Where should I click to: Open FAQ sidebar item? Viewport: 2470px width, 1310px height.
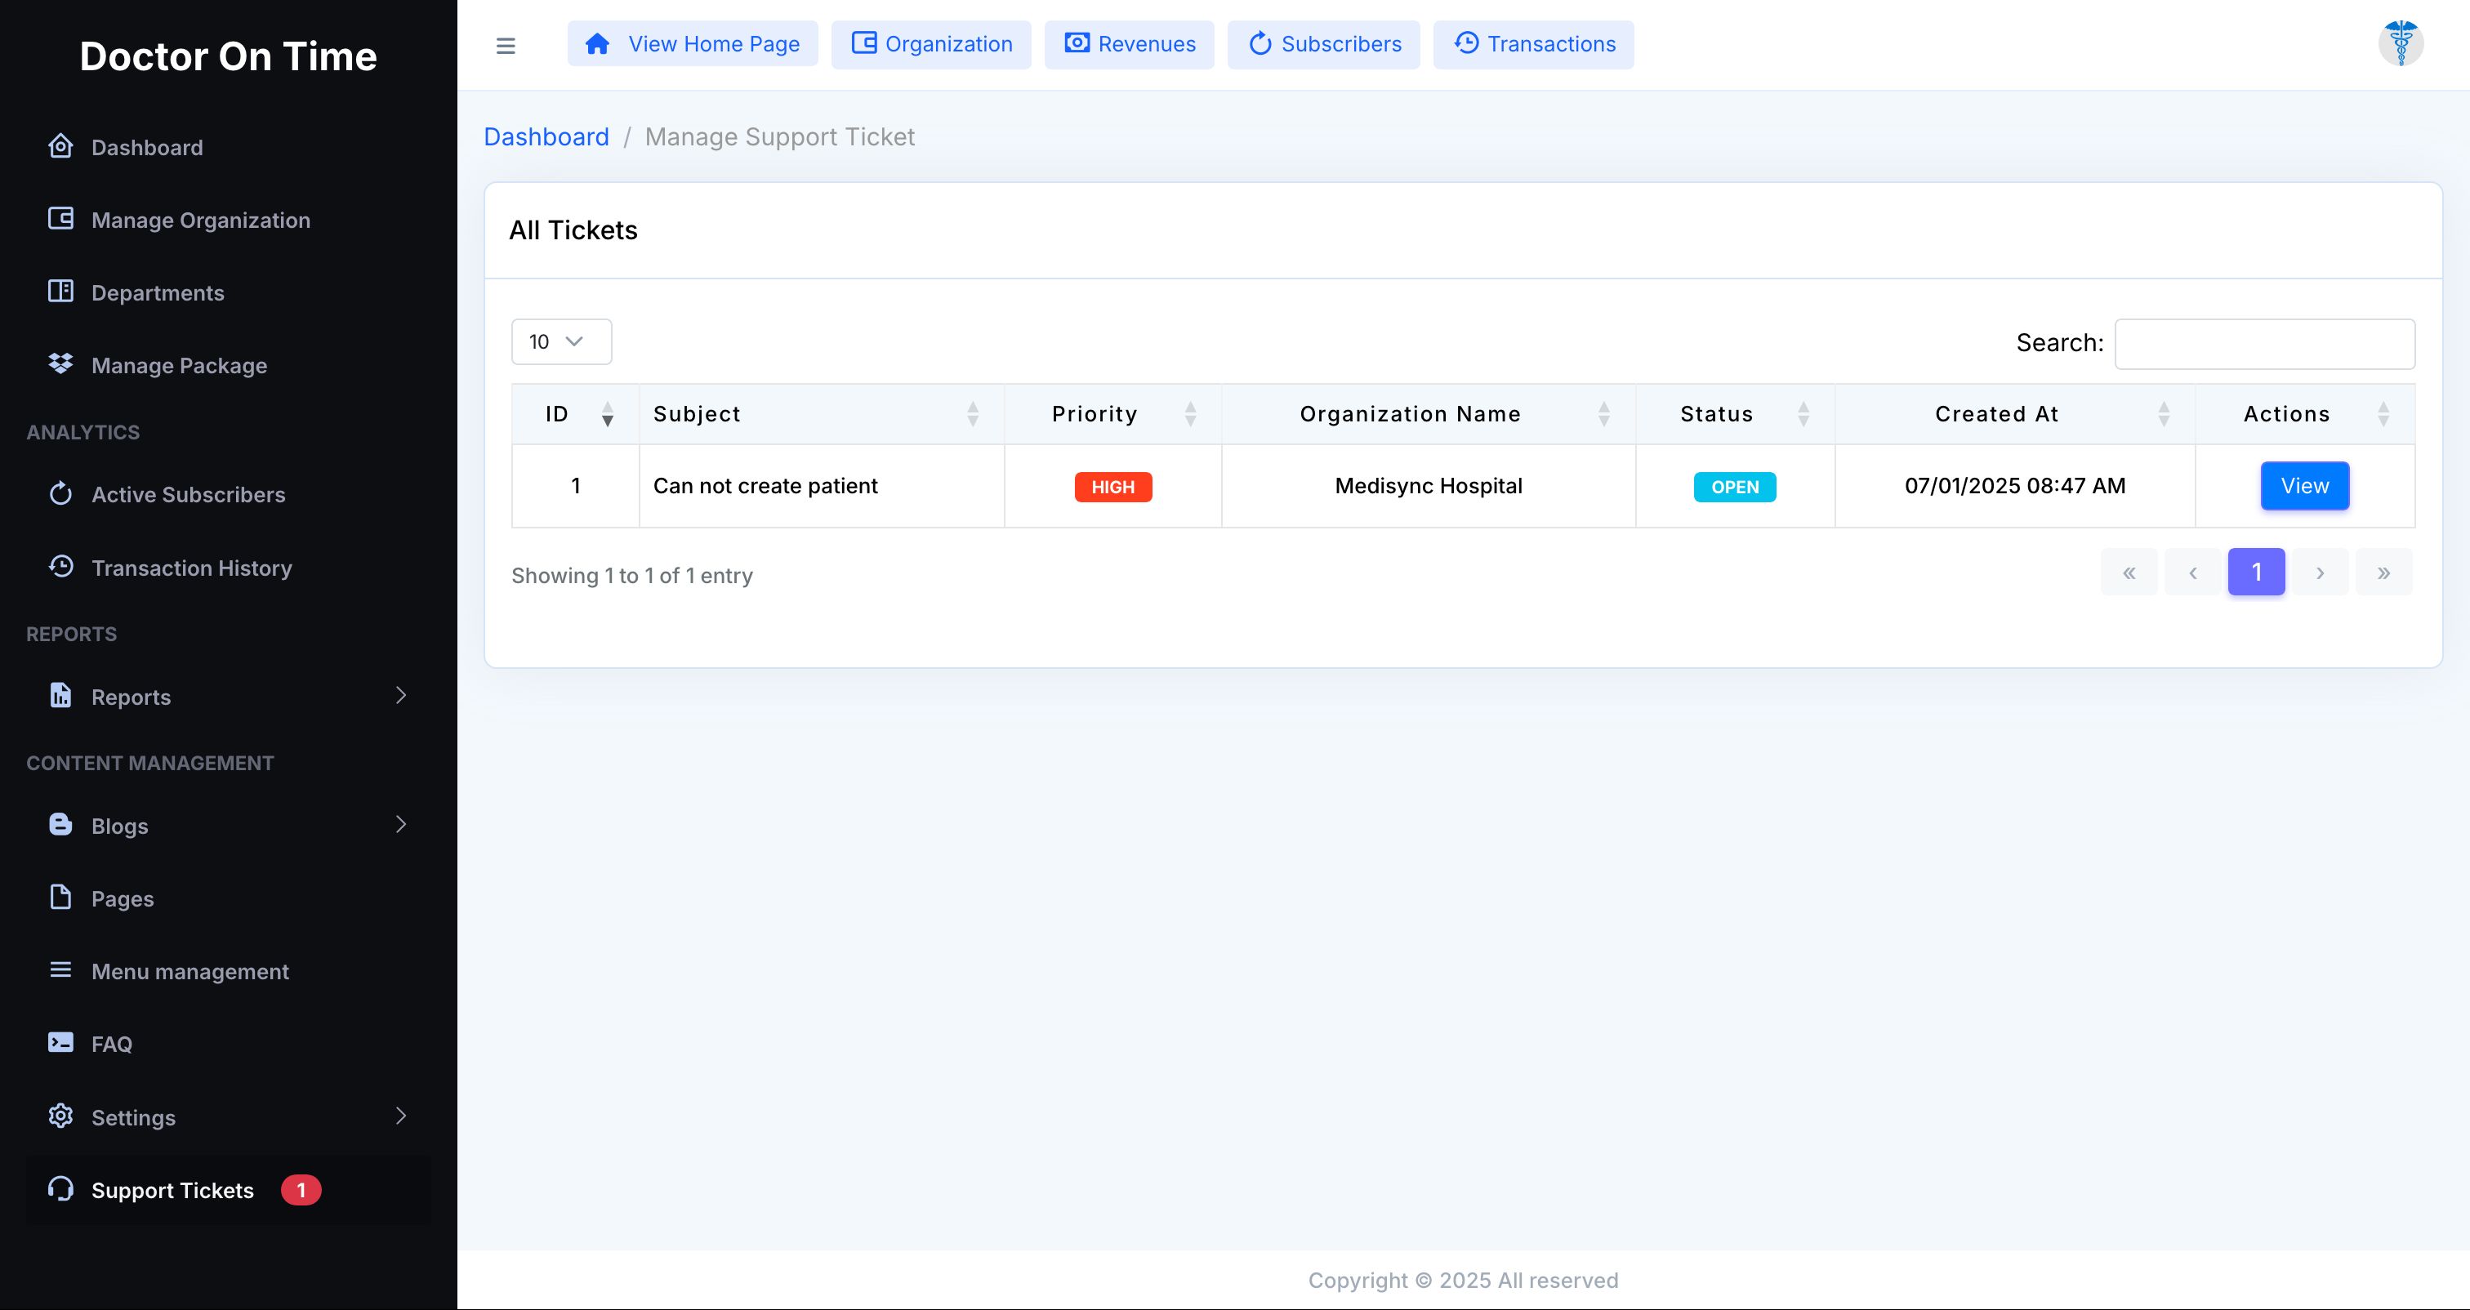(228, 1044)
